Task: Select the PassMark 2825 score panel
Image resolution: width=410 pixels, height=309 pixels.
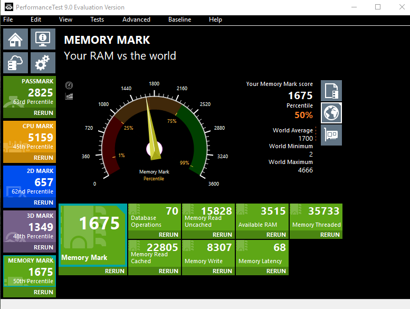Action: (x=30, y=92)
